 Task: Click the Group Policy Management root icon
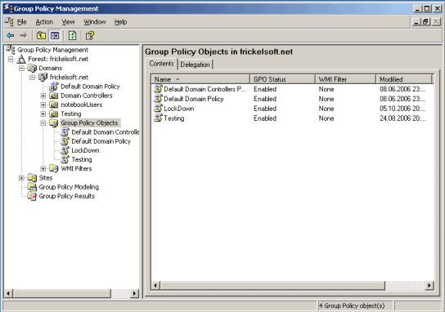(x=11, y=50)
